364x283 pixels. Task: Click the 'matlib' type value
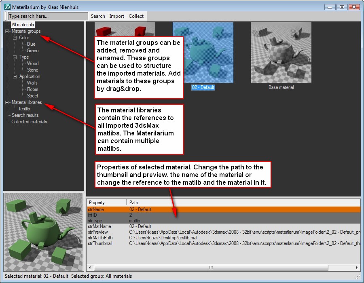tap(135, 221)
